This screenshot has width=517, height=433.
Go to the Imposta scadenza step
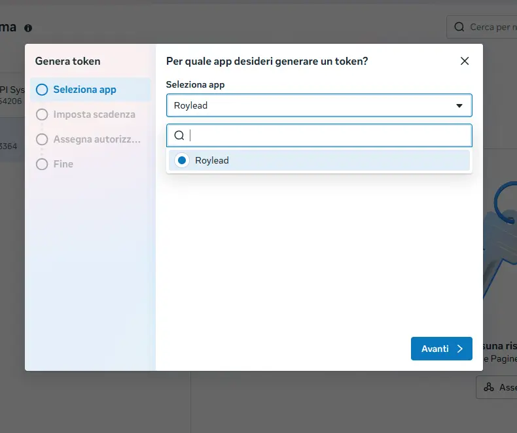[90, 114]
